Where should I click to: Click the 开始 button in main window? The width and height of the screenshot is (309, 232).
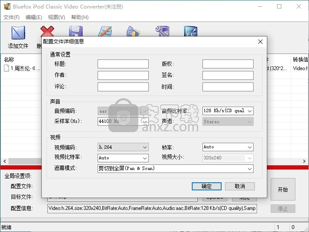[x=283, y=190]
